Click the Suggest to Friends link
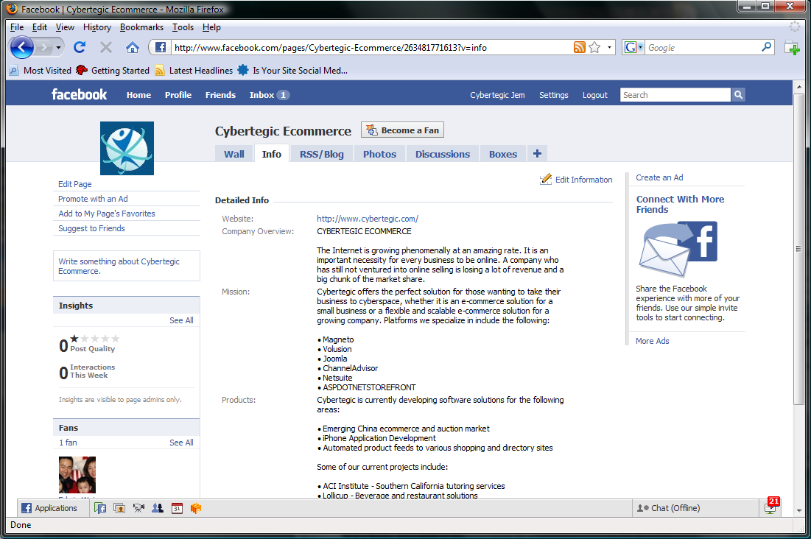 (91, 229)
